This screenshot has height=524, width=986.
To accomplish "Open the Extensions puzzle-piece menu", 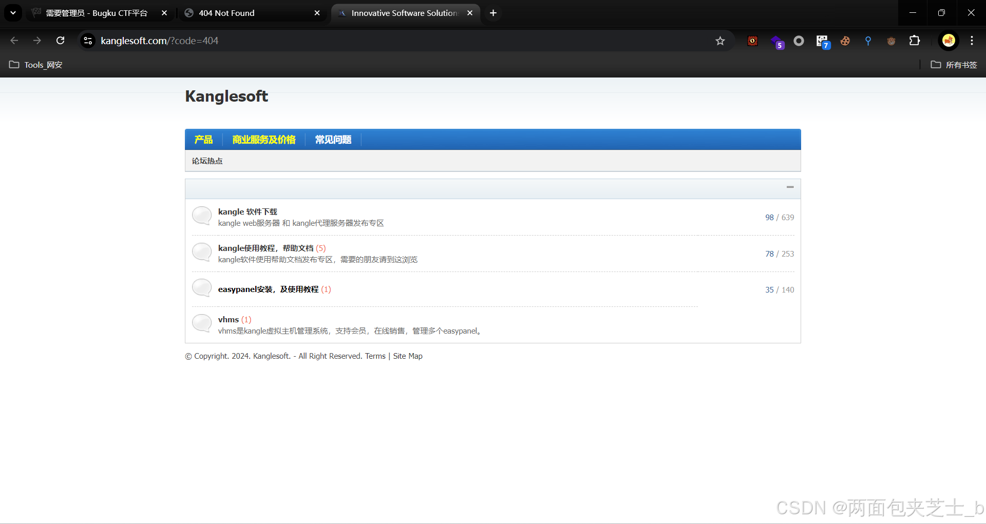I will pos(915,41).
